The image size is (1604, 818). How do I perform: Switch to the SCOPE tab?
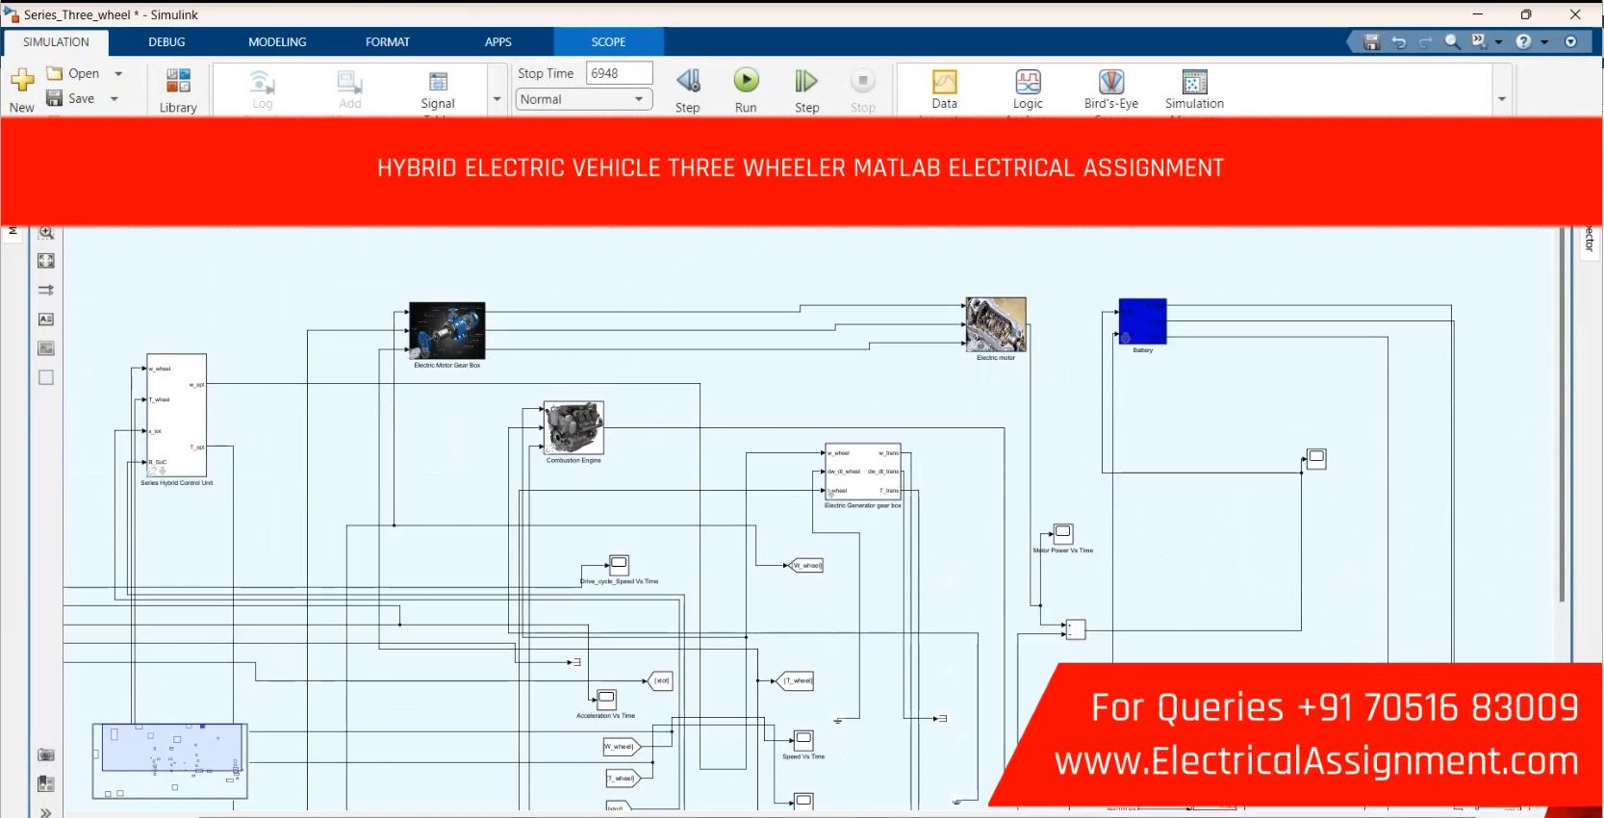[x=608, y=41]
